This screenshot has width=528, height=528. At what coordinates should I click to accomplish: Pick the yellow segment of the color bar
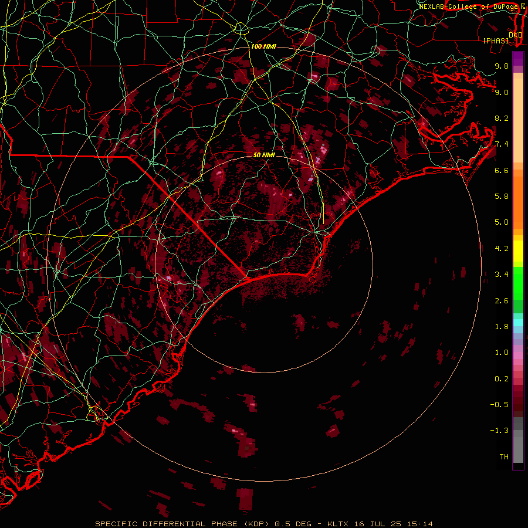tap(518, 251)
